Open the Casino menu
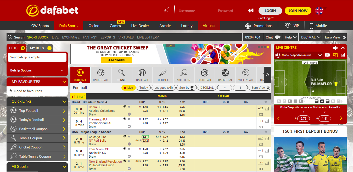 coord(94,26)
